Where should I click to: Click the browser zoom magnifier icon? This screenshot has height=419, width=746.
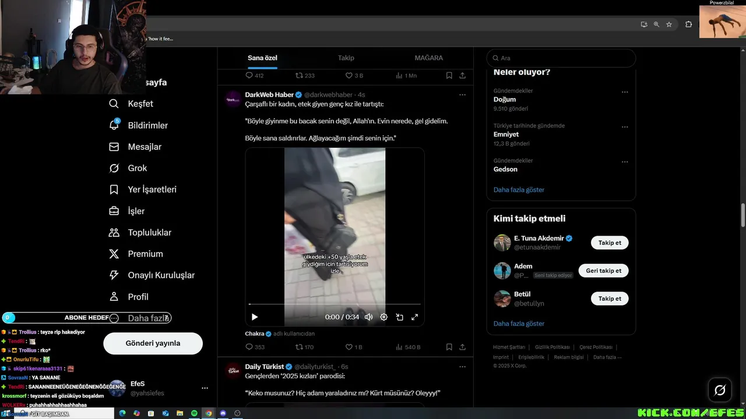tap(656, 24)
